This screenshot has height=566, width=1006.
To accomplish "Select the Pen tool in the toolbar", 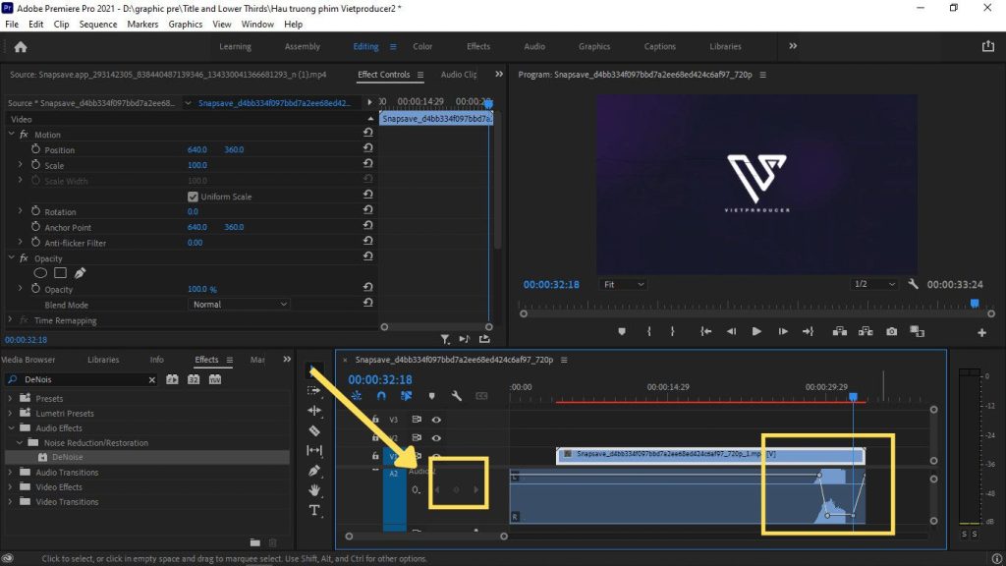I will (314, 471).
